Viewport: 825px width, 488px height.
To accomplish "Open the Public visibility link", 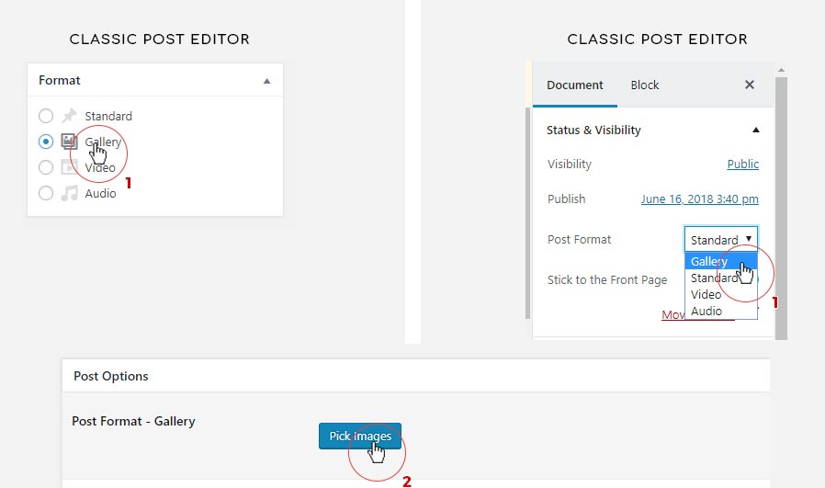I will (x=742, y=165).
